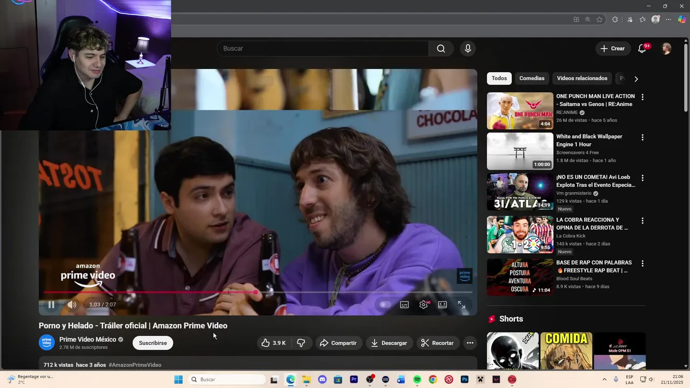Open Premiere Pro from the taskbar
This screenshot has width=690, height=388.
point(354,379)
